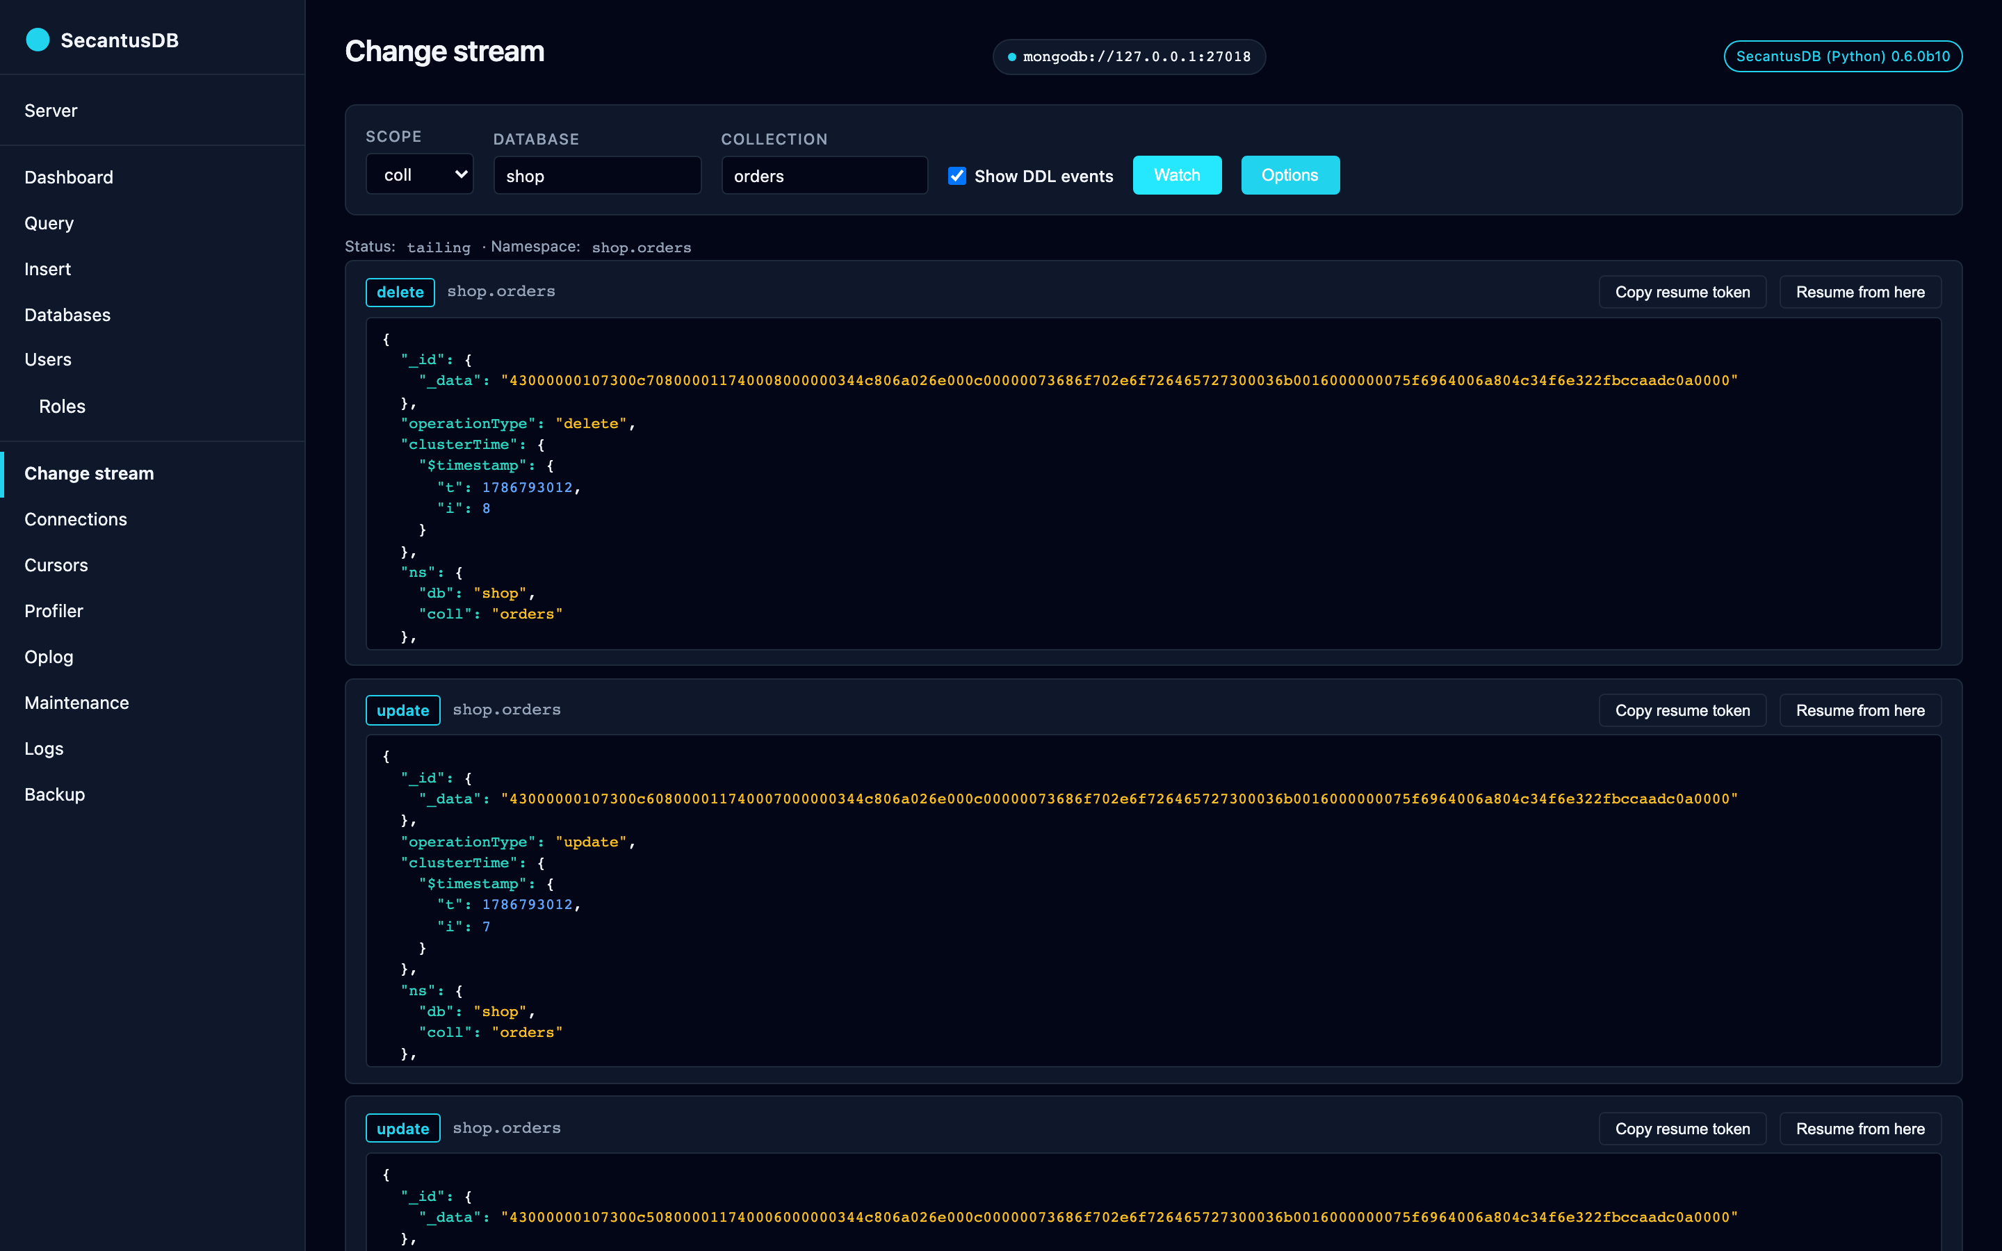
Task: Click the mongodb://127.0.0.1:27018 connection pill
Action: point(1128,56)
